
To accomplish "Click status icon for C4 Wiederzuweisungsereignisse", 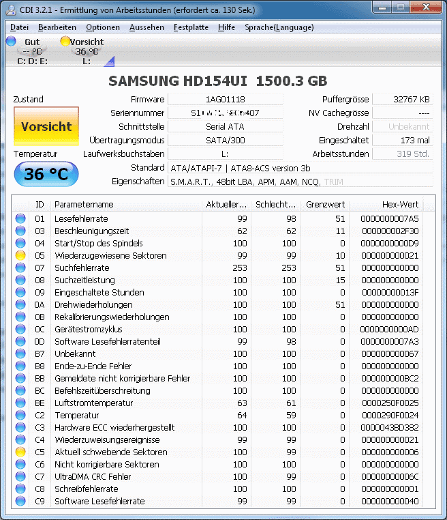I will pos(20,439).
